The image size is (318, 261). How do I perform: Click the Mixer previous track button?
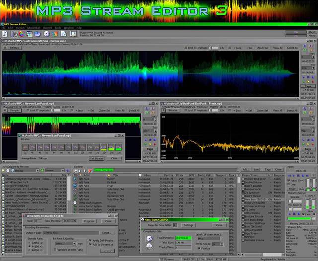(x=289, y=176)
